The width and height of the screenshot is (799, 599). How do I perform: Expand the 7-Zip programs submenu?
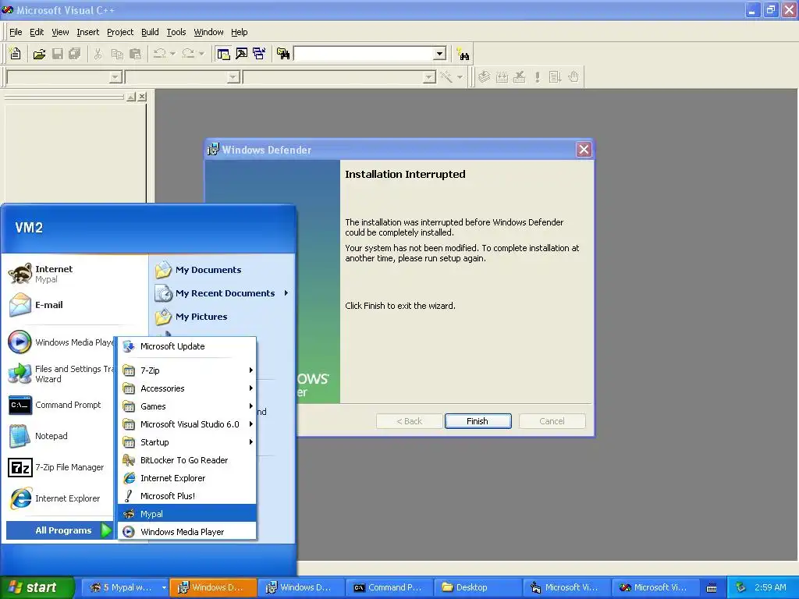187,370
